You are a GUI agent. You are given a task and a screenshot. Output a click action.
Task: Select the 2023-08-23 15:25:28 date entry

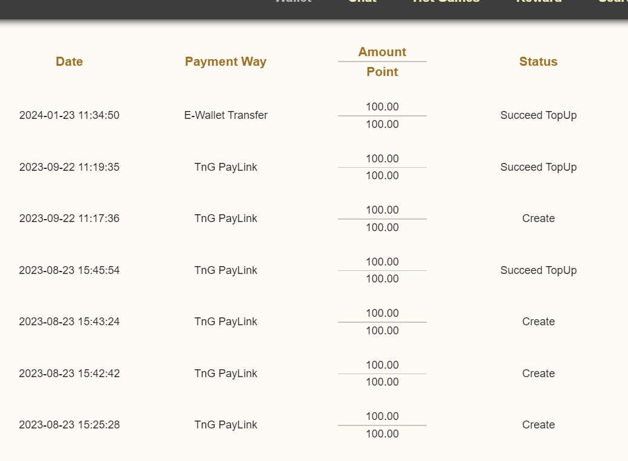[x=70, y=425]
